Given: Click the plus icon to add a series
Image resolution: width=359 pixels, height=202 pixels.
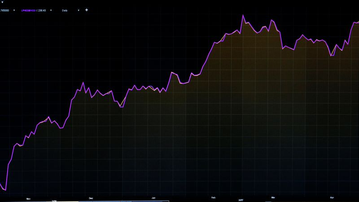Looking at the screenshot, I should point(87,10).
